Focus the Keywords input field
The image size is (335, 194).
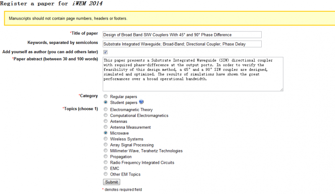click(182, 44)
